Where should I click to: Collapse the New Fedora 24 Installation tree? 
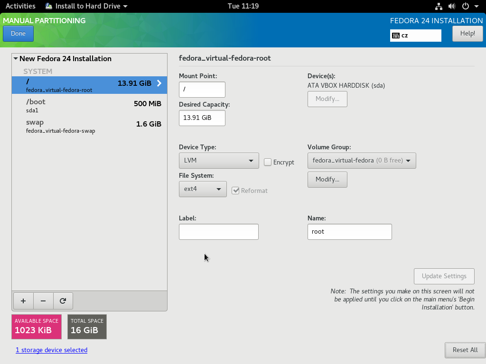[x=16, y=59]
